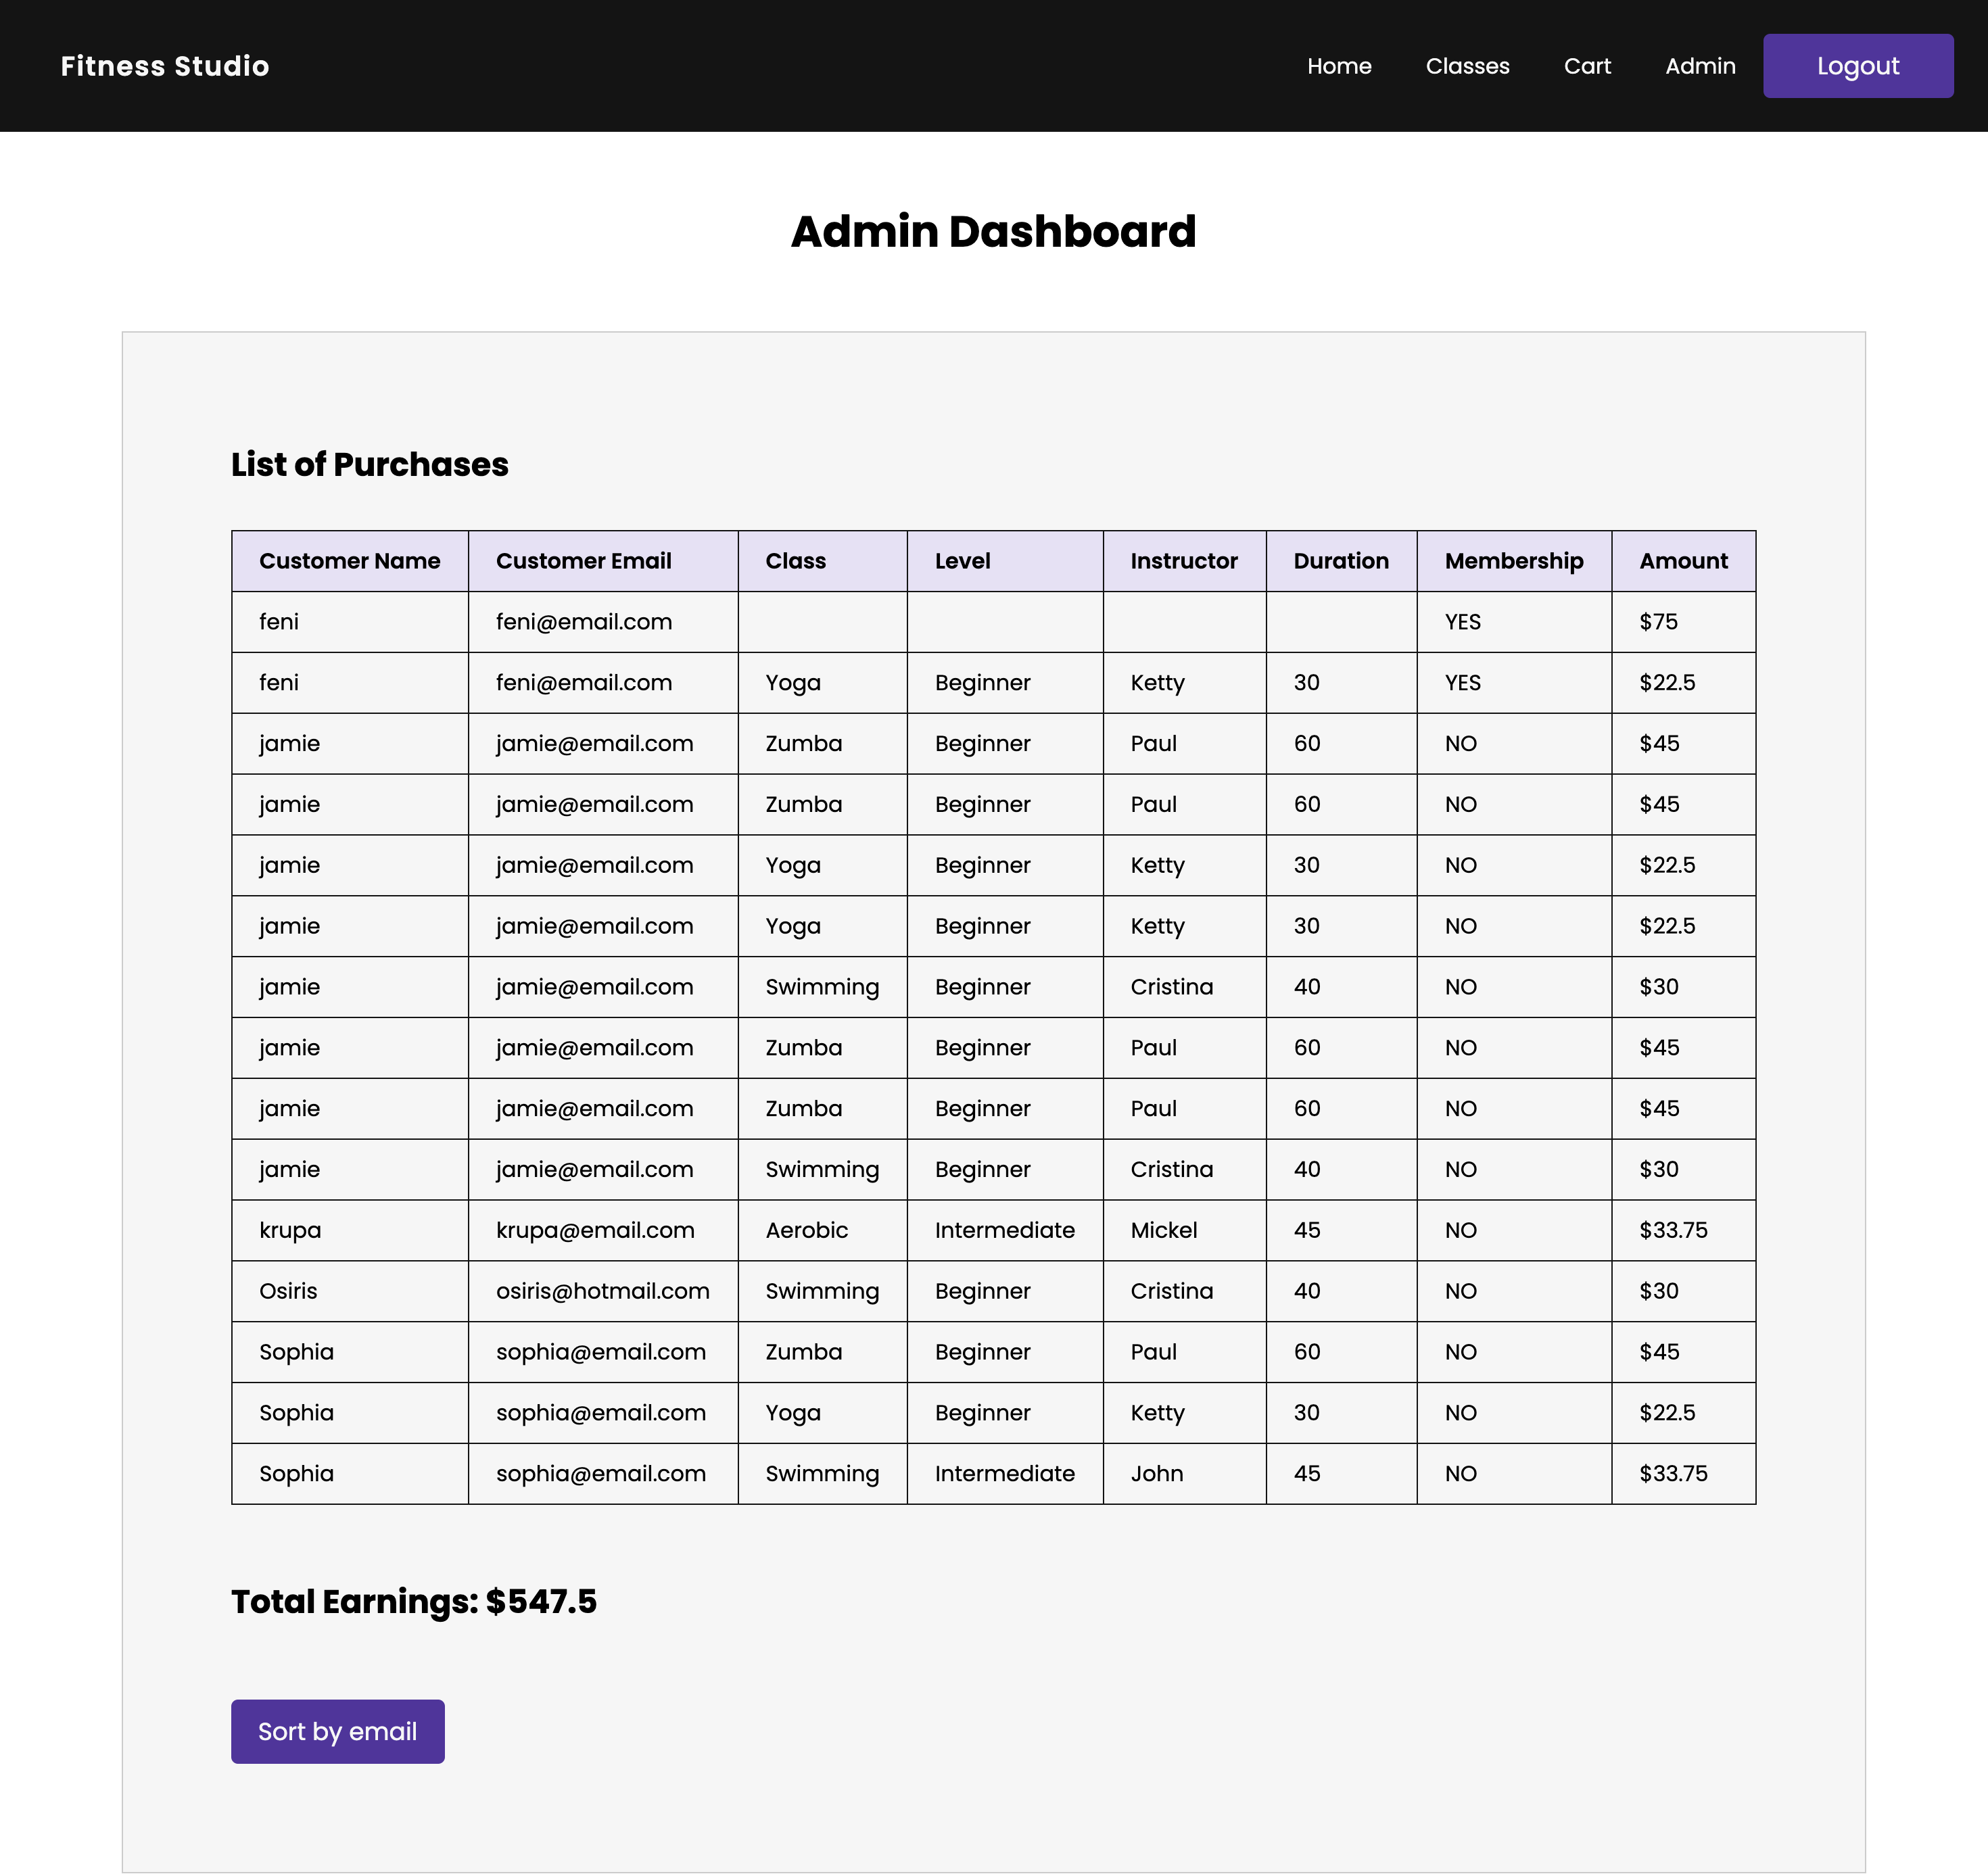Open the Classes navigation link
This screenshot has height=1874, width=1988.
[x=1467, y=65]
